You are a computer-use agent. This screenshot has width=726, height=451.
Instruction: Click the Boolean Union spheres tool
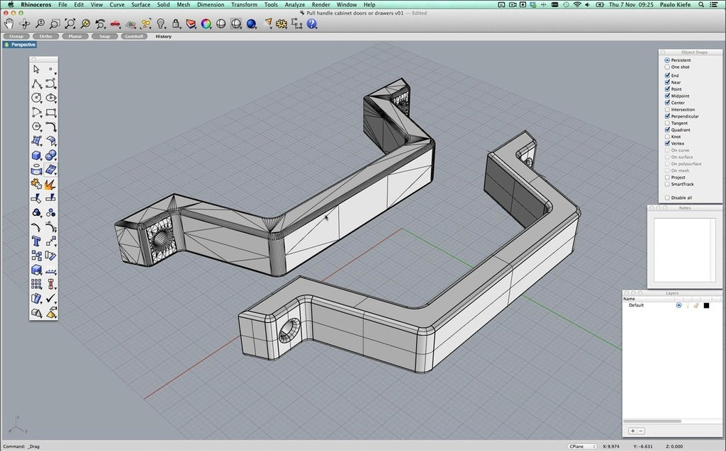51,155
